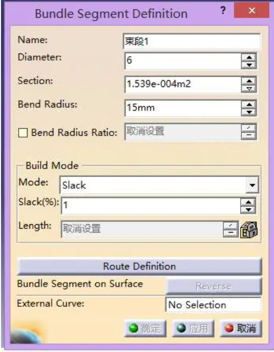Decrease Diameter with the down arrow
Image resolution: width=274 pixels, height=352 pixels.
(x=249, y=65)
